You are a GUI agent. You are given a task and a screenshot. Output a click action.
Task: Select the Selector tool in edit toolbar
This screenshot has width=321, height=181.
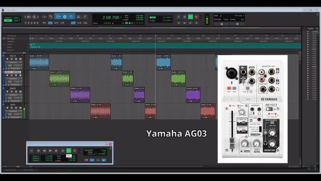[65, 17]
